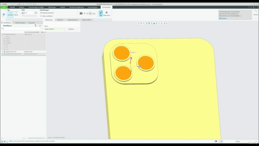Flip the extrude depth direction icon
Viewport: 259px width, 146px height.
36,13
